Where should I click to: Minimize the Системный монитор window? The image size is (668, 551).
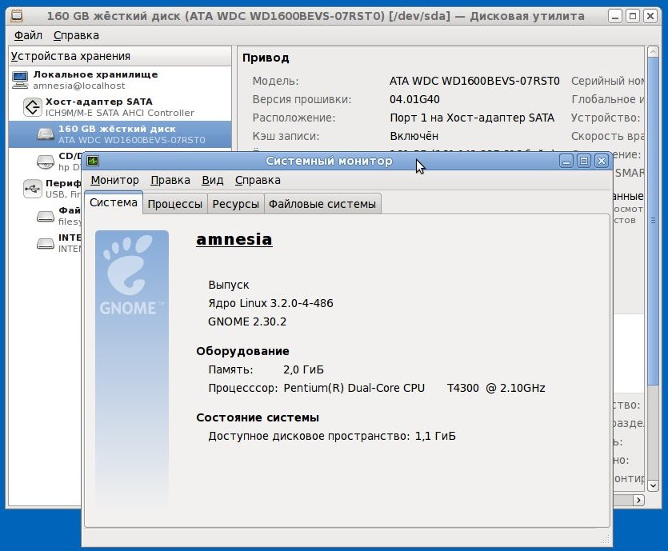pyautogui.click(x=566, y=161)
